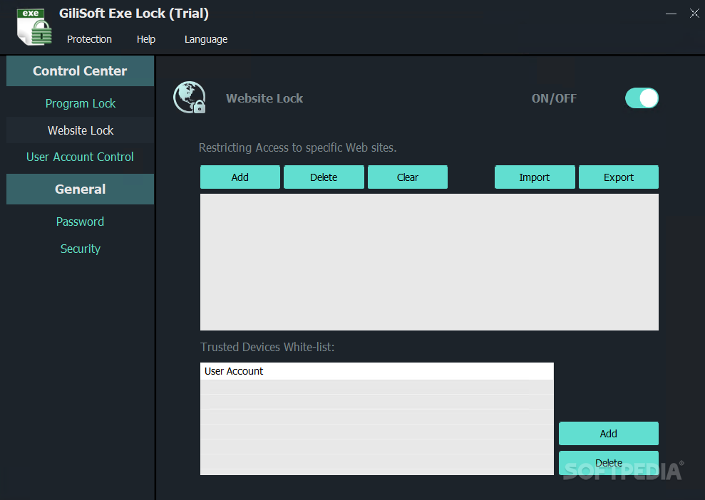The image size is (705, 500).
Task: Click the Control Center header
Action: pos(80,71)
